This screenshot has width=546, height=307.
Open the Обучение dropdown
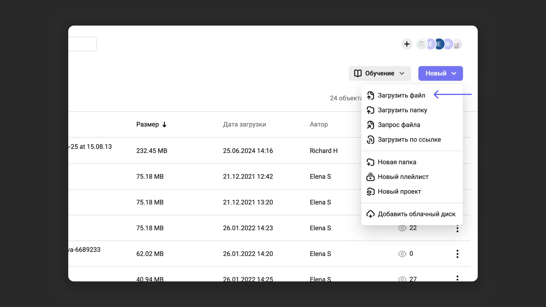pos(379,73)
